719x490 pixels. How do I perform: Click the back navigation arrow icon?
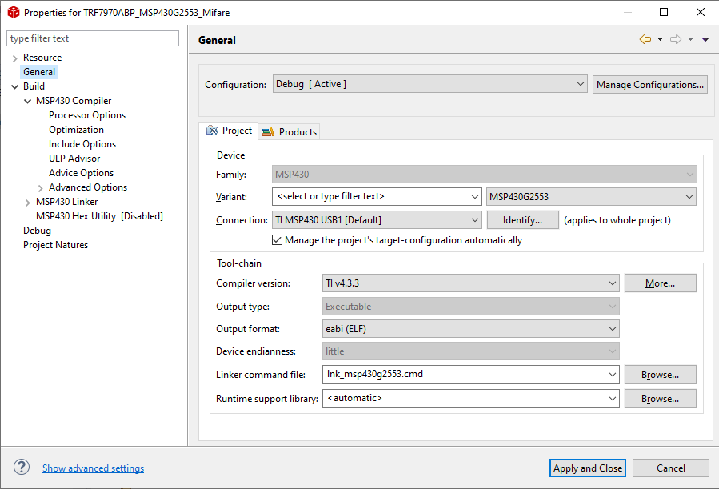click(645, 39)
